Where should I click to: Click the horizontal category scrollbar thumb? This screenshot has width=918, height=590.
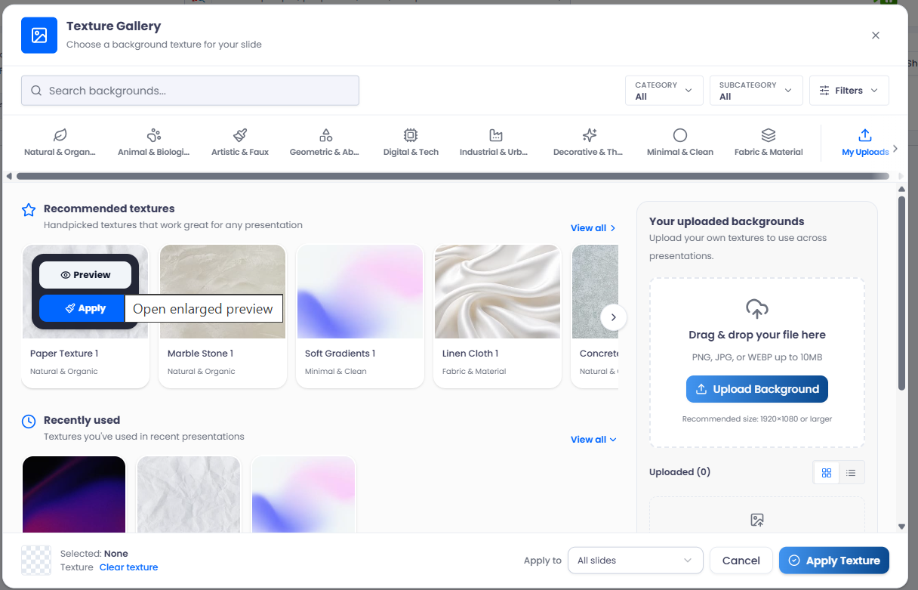coord(453,176)
